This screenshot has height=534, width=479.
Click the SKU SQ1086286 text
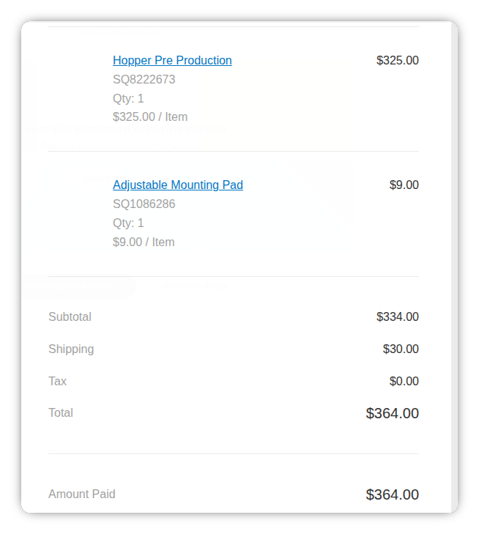(x=144, y=204)
